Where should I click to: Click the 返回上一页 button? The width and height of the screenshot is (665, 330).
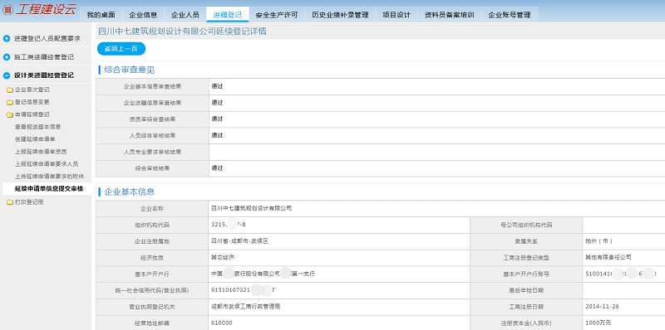pyautogui.click(x=121, y=49)
